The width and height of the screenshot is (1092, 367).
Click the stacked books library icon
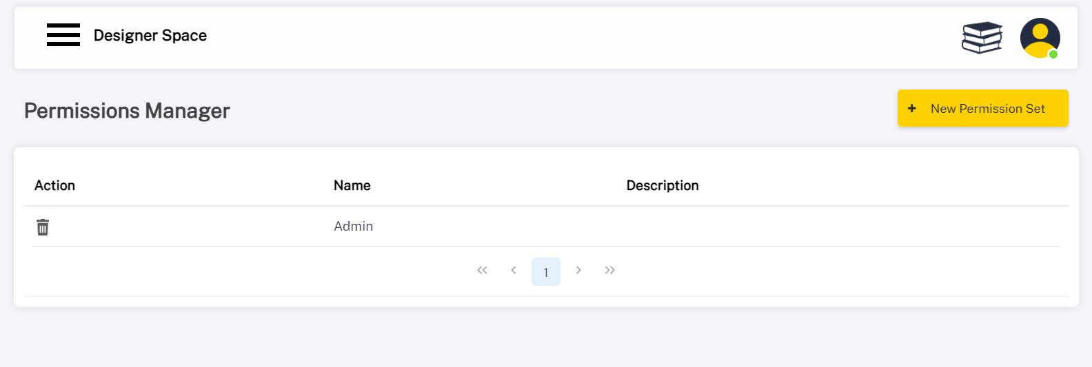coord(982,37)
